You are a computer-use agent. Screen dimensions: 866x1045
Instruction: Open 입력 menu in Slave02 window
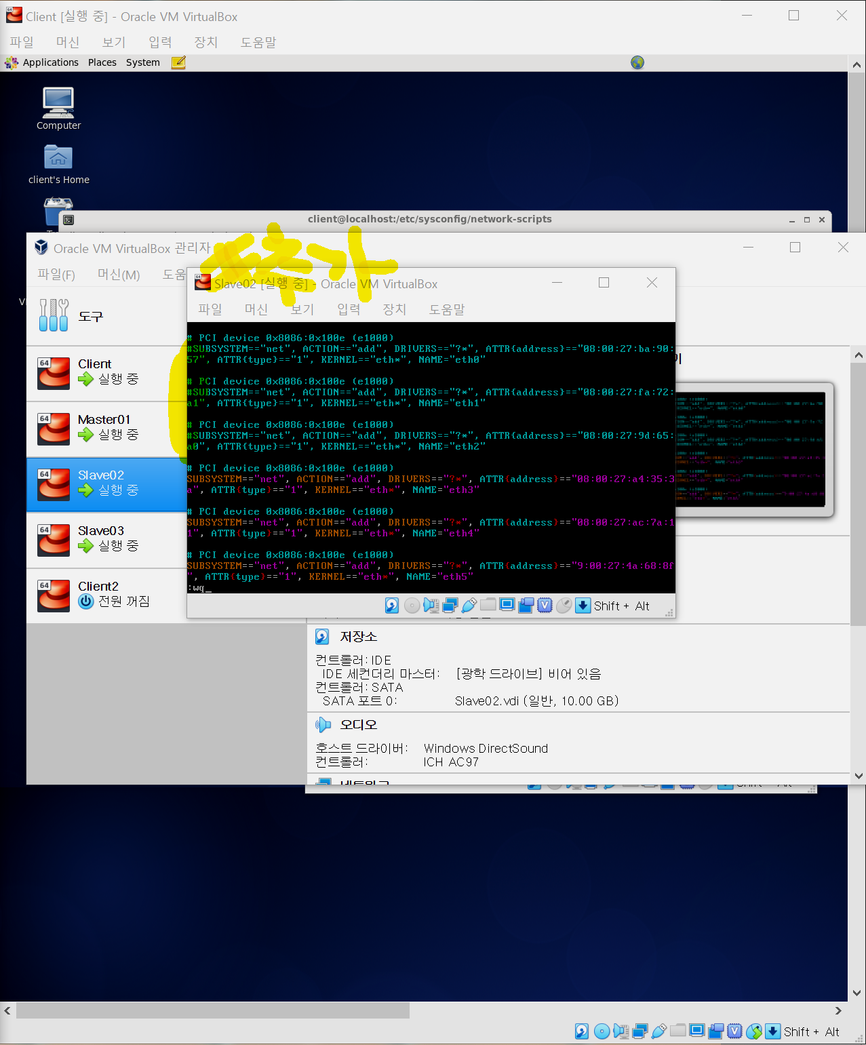coord(349,309)
